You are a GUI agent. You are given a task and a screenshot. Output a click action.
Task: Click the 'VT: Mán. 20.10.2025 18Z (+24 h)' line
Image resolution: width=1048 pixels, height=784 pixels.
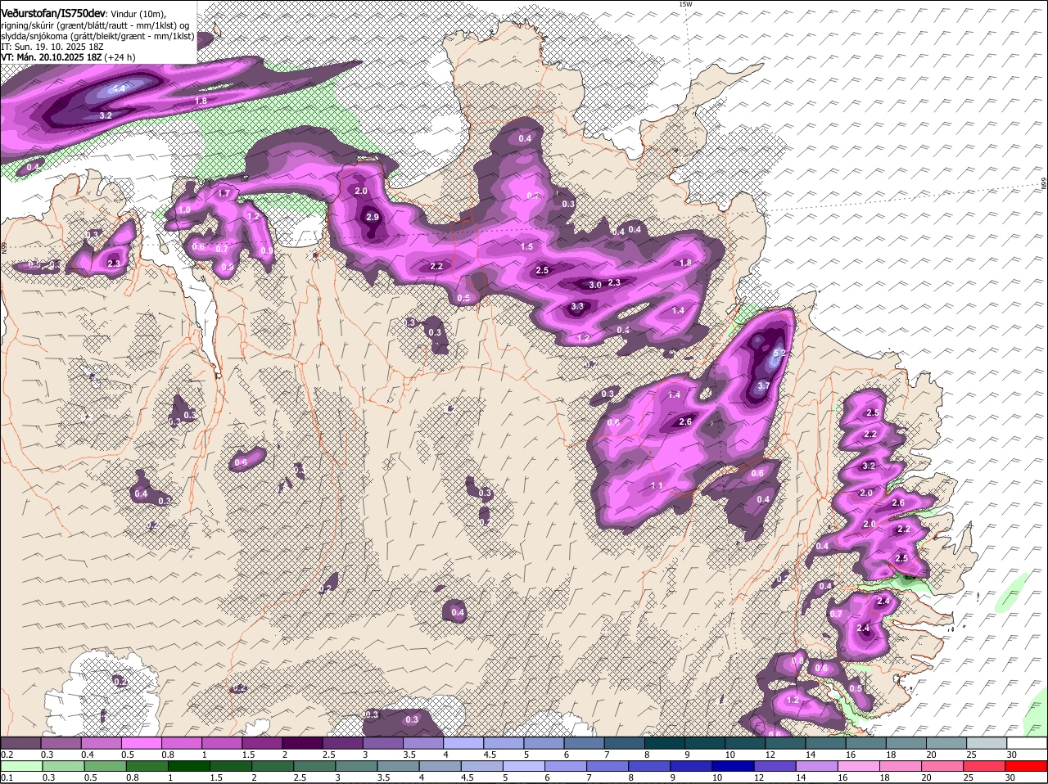(68, 57)
